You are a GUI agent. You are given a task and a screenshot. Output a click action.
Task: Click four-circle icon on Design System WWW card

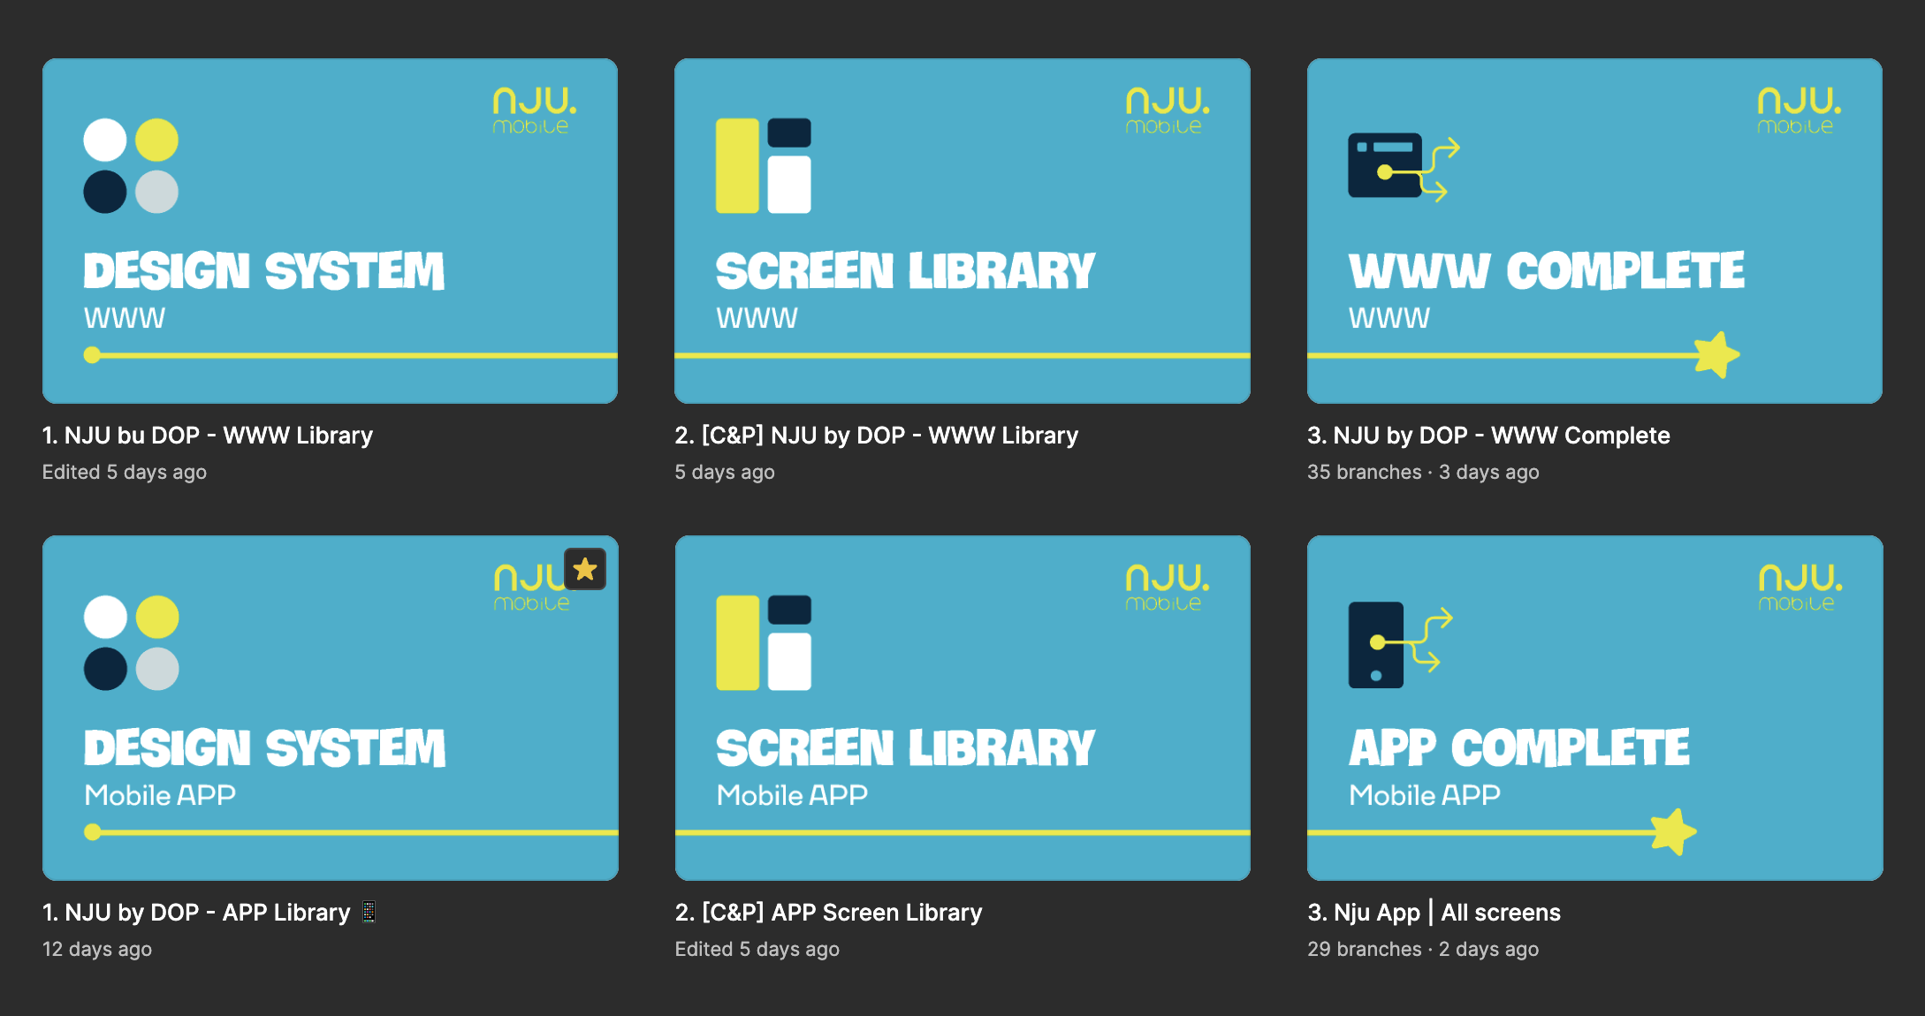coord(131,166)
